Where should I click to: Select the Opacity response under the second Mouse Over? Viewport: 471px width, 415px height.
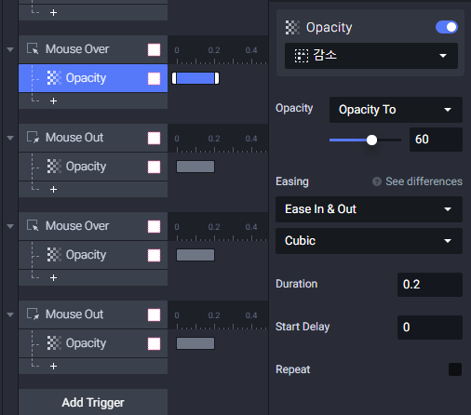click(93, 255)
